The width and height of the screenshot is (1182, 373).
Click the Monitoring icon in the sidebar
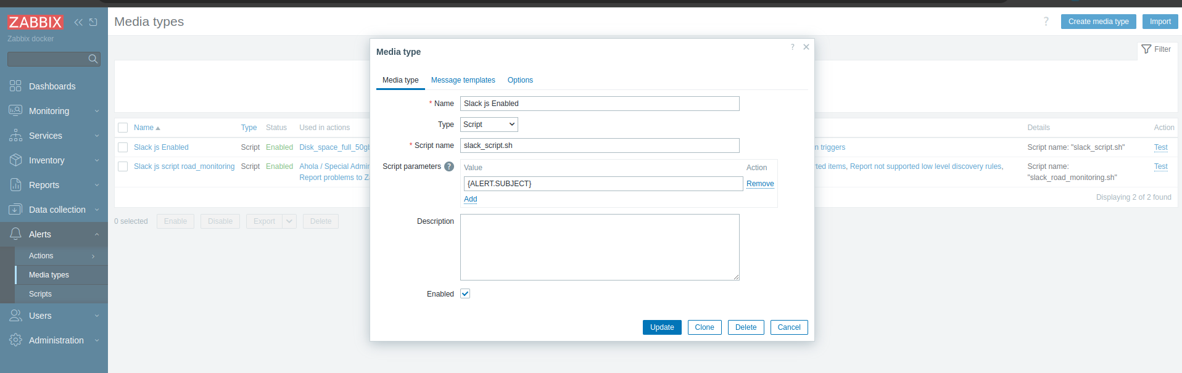[x=15, y=110]
